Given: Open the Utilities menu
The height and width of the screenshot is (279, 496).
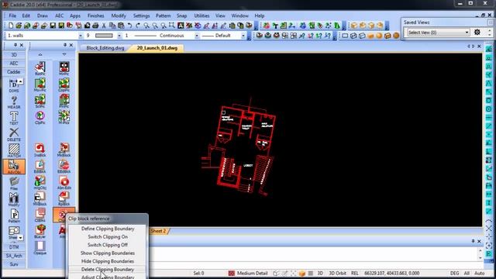Looking at the screenshot, I should (201, 15).
